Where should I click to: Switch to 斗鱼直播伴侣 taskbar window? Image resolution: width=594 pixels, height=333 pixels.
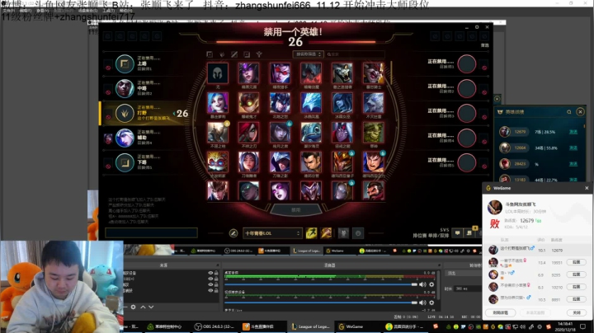click(262, 326)
